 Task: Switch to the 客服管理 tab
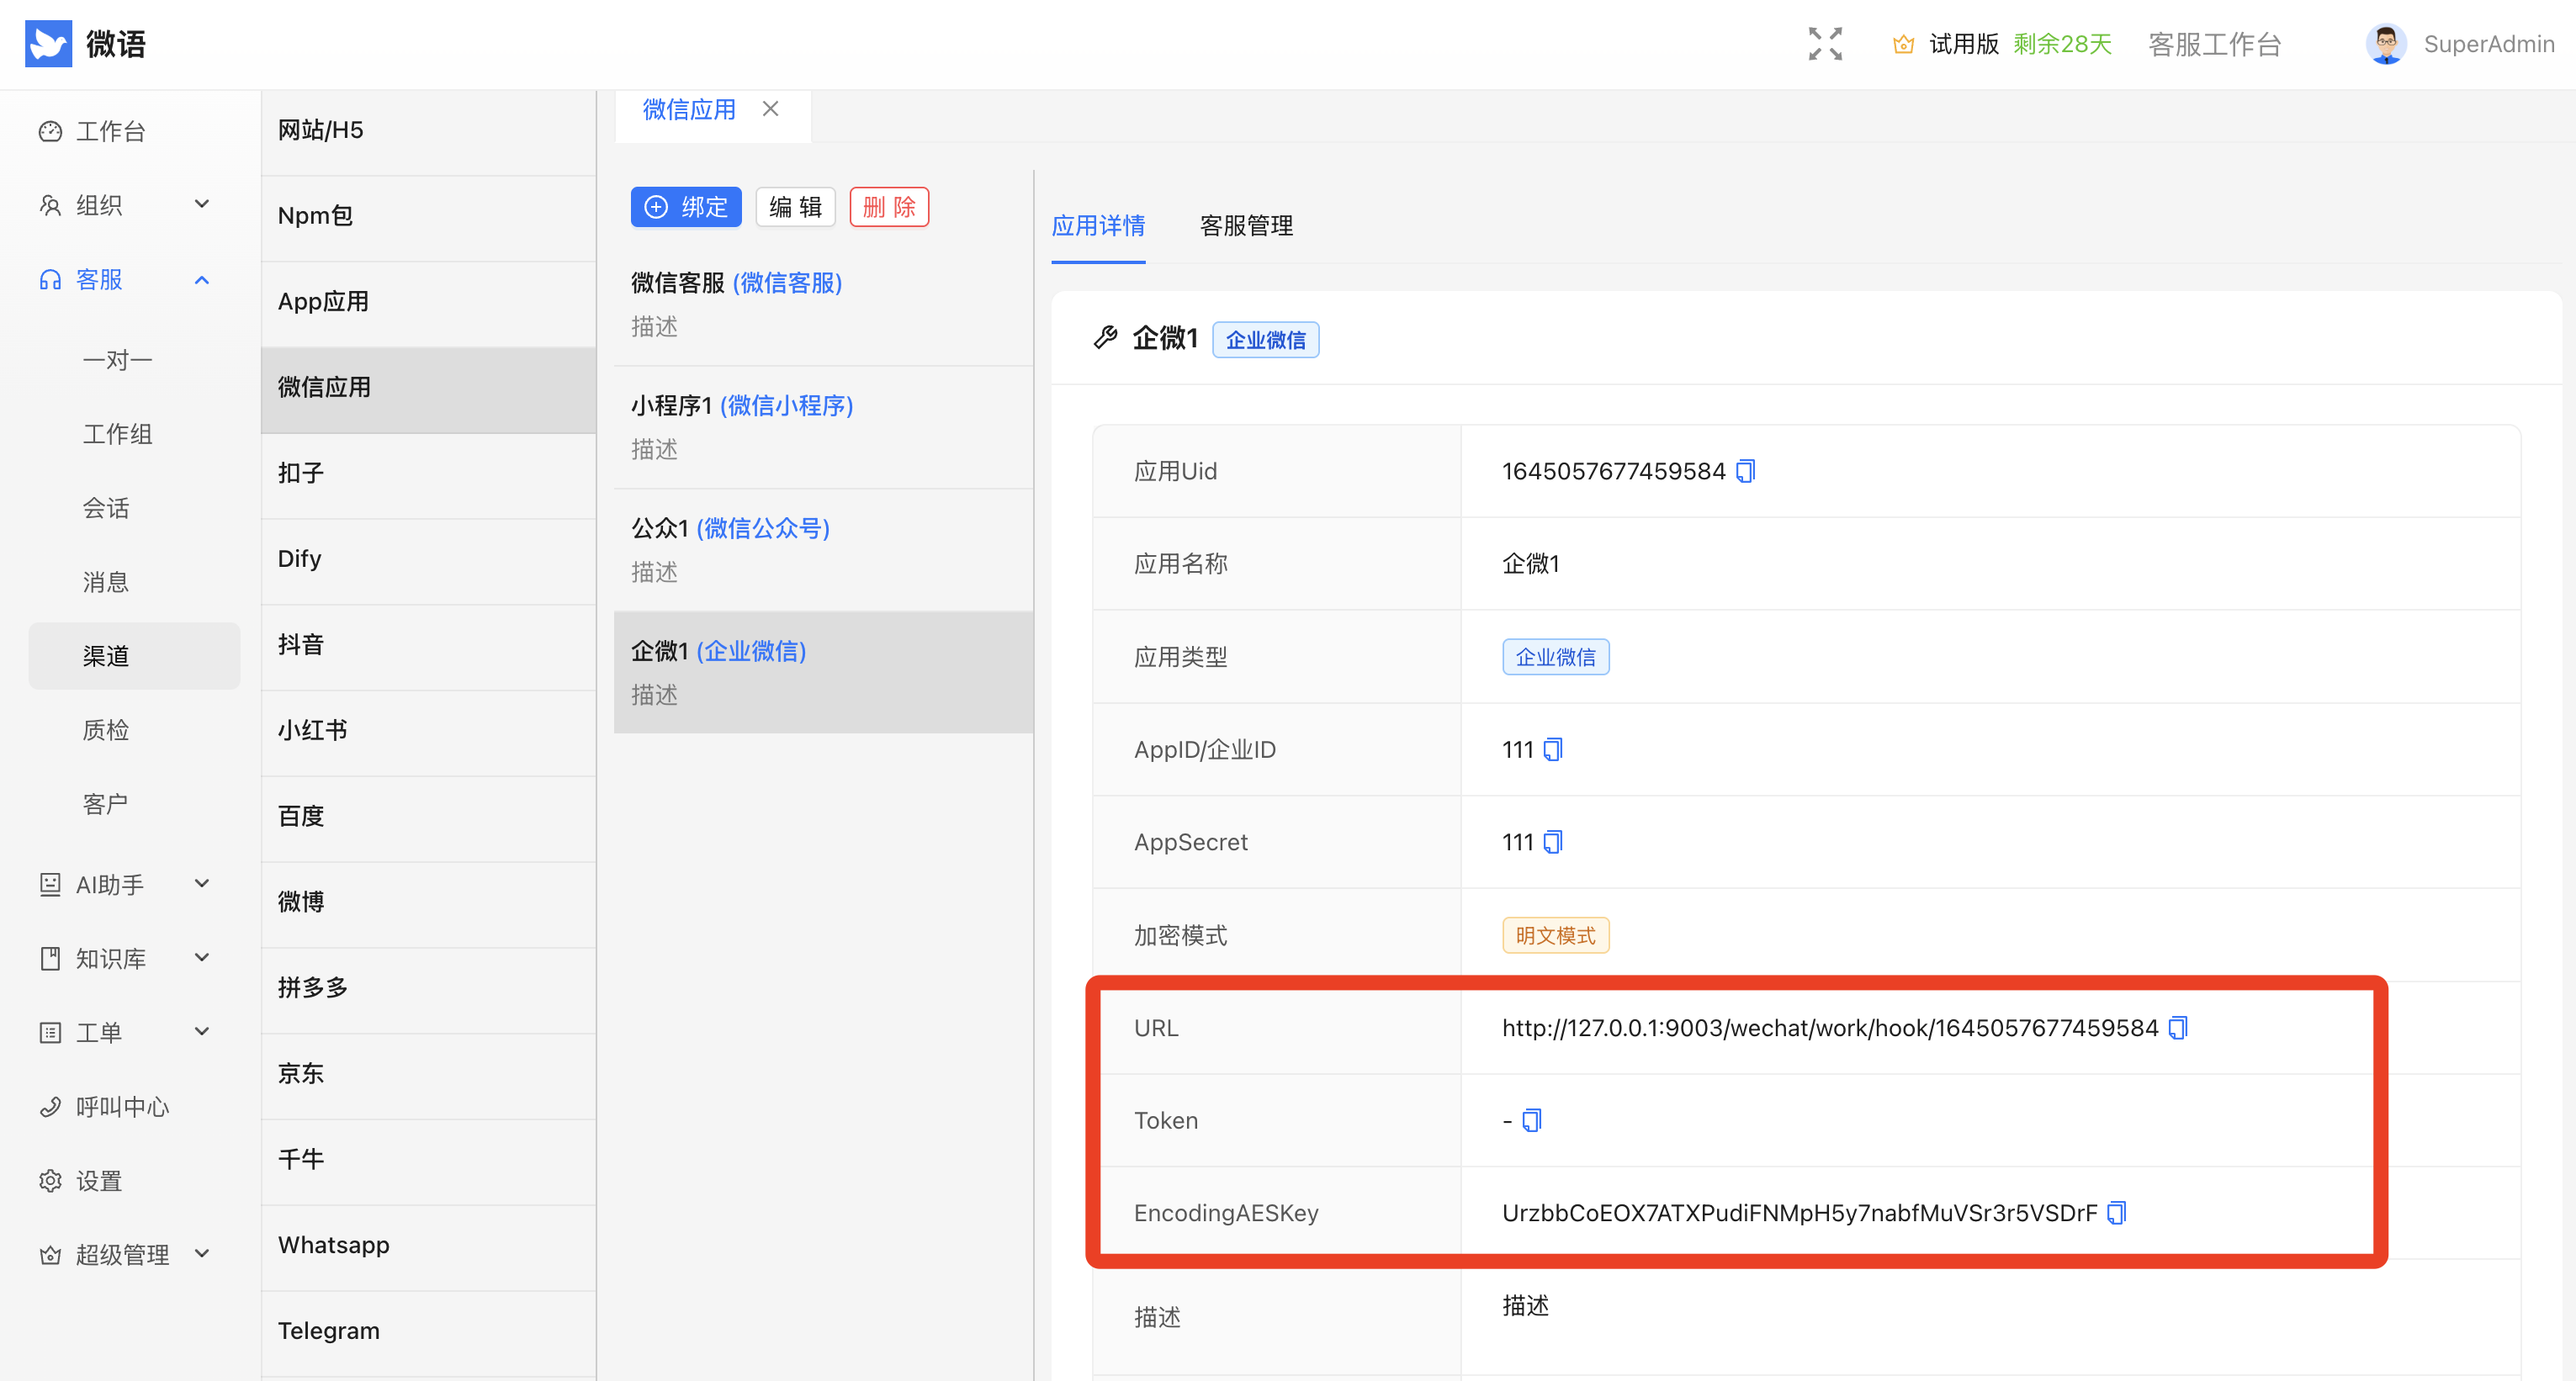(1246, 226)
